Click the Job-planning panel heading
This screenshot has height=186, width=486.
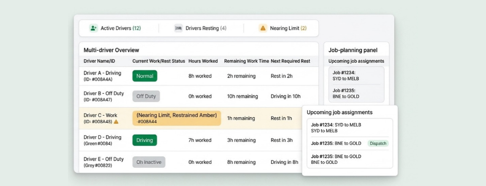tap(353, 50)
